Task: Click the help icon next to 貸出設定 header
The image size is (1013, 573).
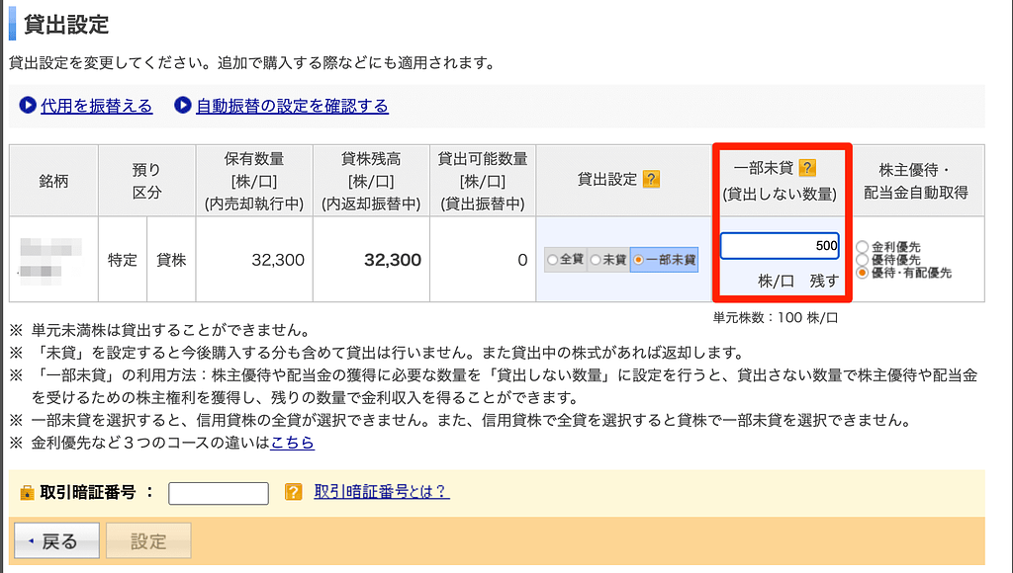Action: [651, 179]
